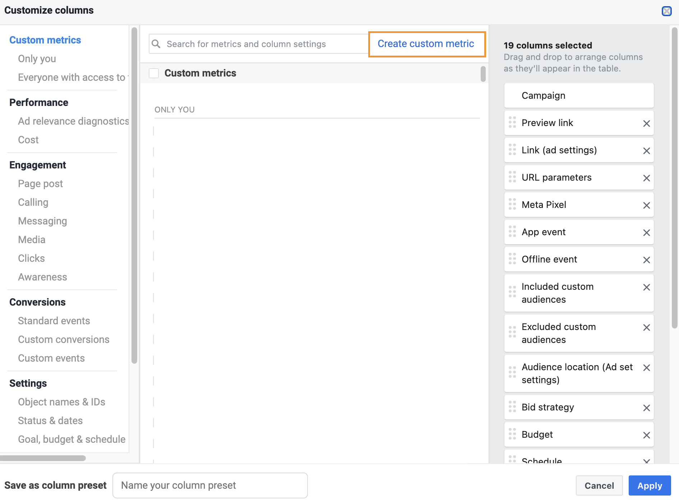Apply the column changes

[650, 485]
